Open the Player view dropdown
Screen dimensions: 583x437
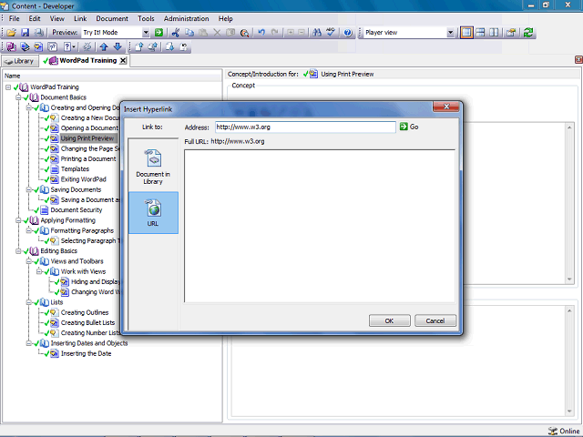(x=450, y=33)
